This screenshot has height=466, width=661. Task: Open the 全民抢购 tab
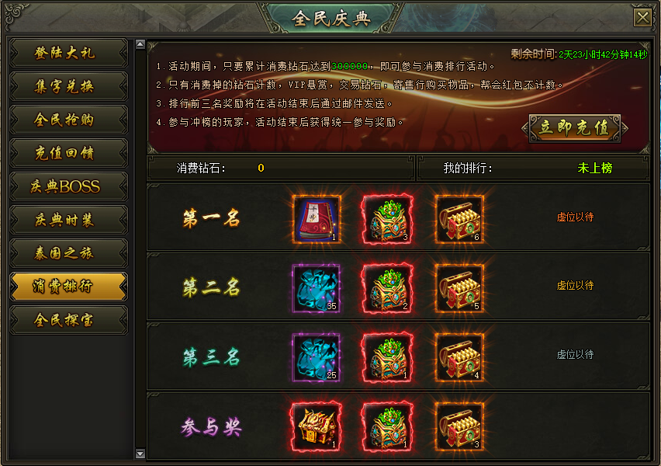click(69, 120)
